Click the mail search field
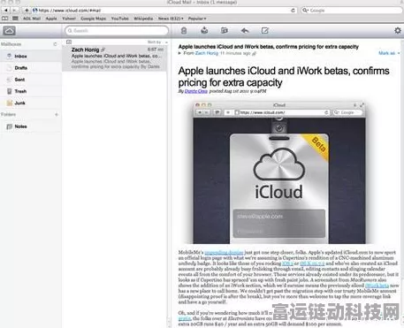This screenshot has height=328, width=404. coord(117,31)
